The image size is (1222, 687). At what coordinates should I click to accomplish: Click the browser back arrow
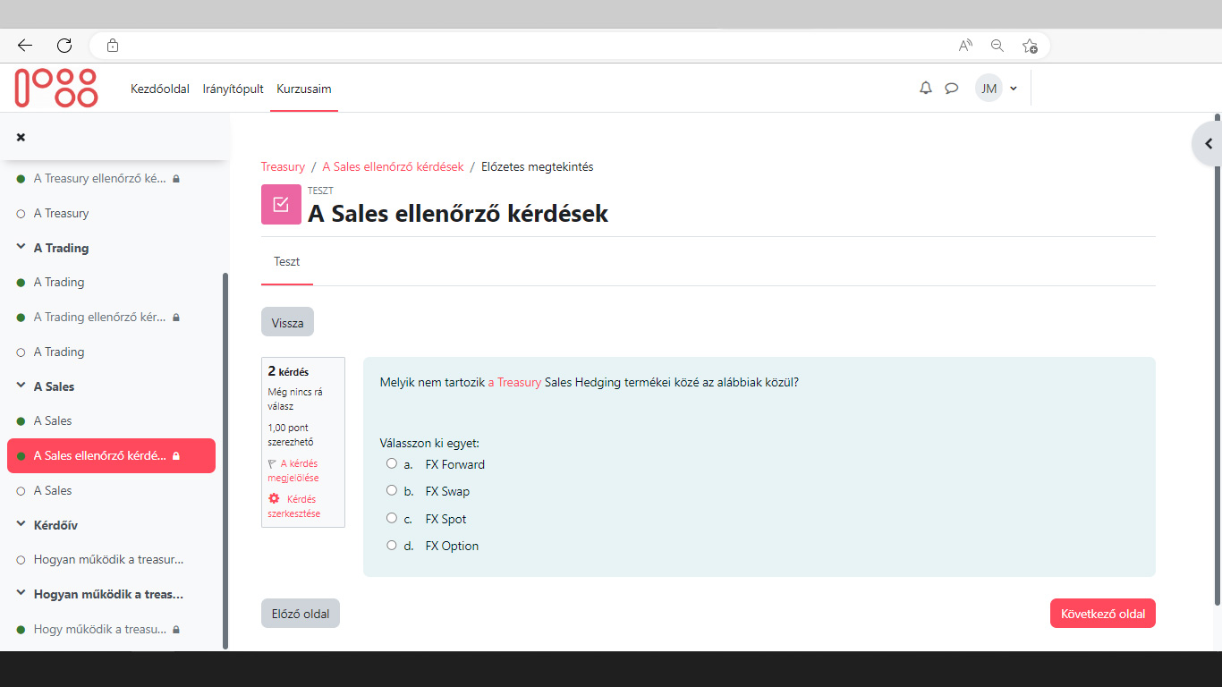pyautogui.click(x=25, y=46)
